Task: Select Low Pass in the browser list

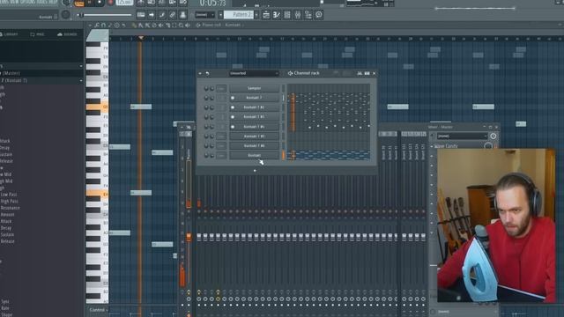Action: 9,195
